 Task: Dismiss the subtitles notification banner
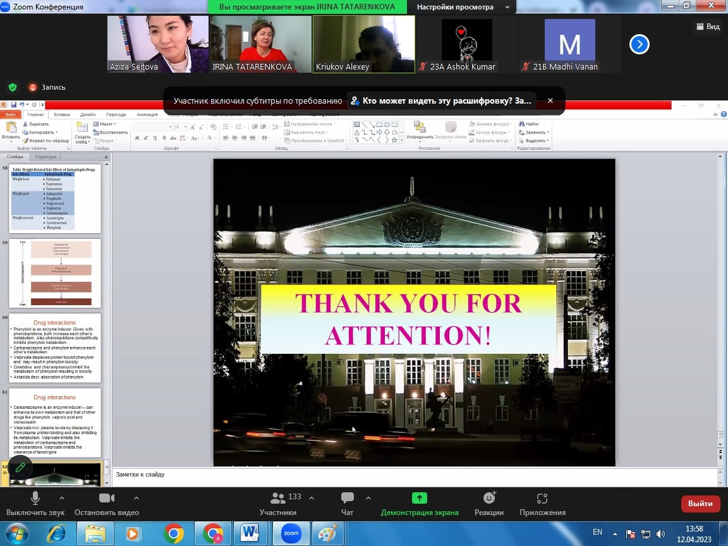click(550, 100)
